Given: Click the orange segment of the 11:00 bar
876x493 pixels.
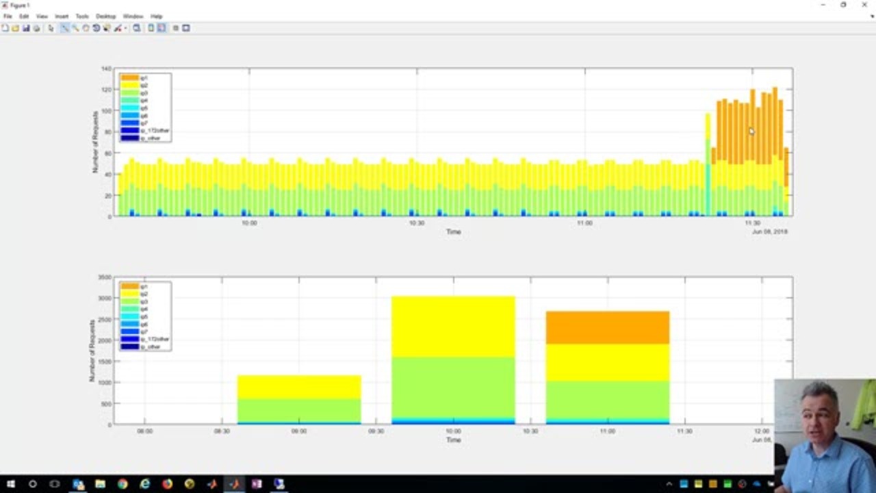Looking at the screenshot, I should coord(607,327).
